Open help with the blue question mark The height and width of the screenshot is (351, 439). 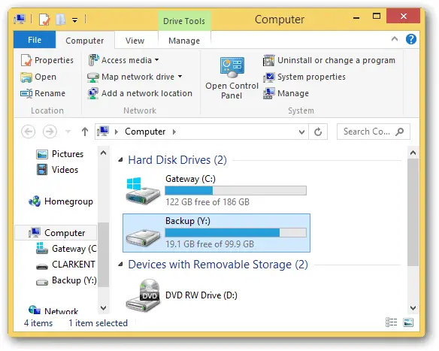pos(411,39)
